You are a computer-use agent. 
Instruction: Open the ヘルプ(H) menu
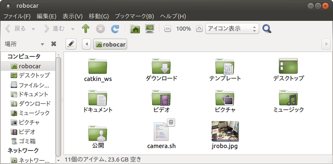[173, 16]
